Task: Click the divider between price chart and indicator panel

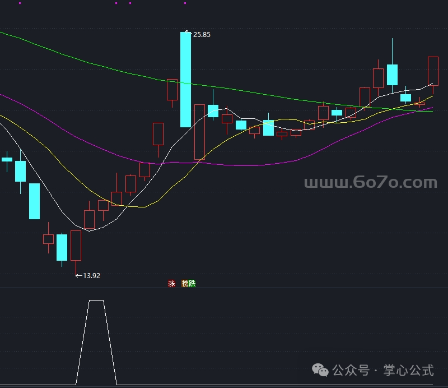Action: [224, 288]
